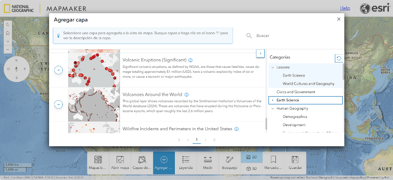Select the Bosquejo sketch tool

(x=230, y=163)
